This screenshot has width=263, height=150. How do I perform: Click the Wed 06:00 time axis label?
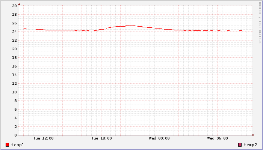tap(218, 138)
